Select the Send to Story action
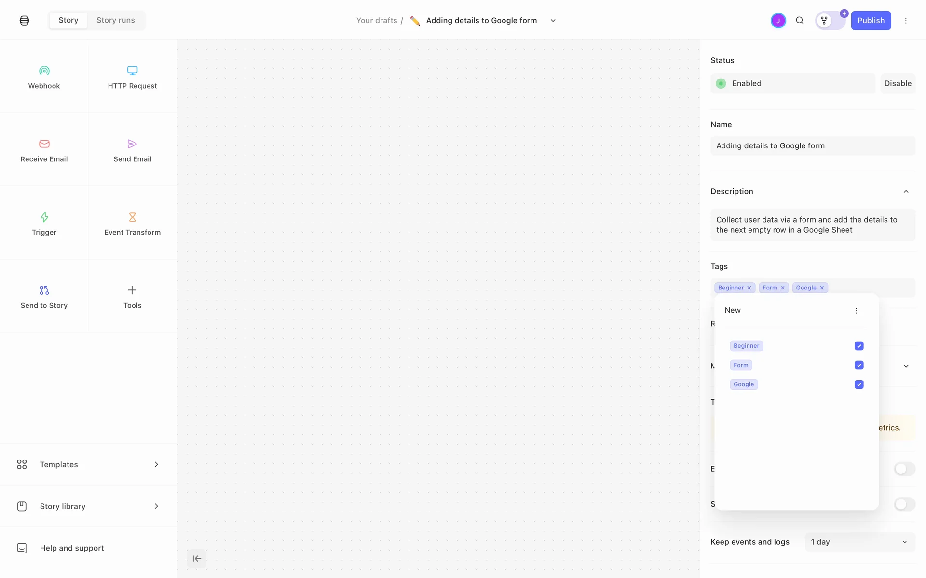 (44, 296)
